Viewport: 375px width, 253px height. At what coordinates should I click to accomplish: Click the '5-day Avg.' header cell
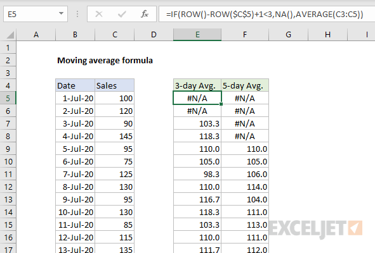245,85
